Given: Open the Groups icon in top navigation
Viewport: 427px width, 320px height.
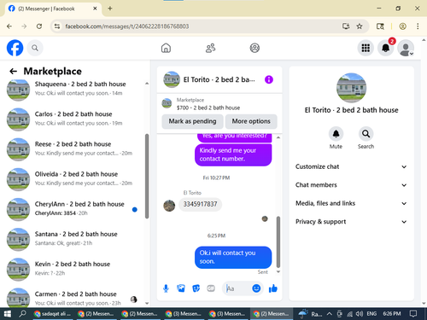Looking at the screenshot, I should click(x=254, y=48).
